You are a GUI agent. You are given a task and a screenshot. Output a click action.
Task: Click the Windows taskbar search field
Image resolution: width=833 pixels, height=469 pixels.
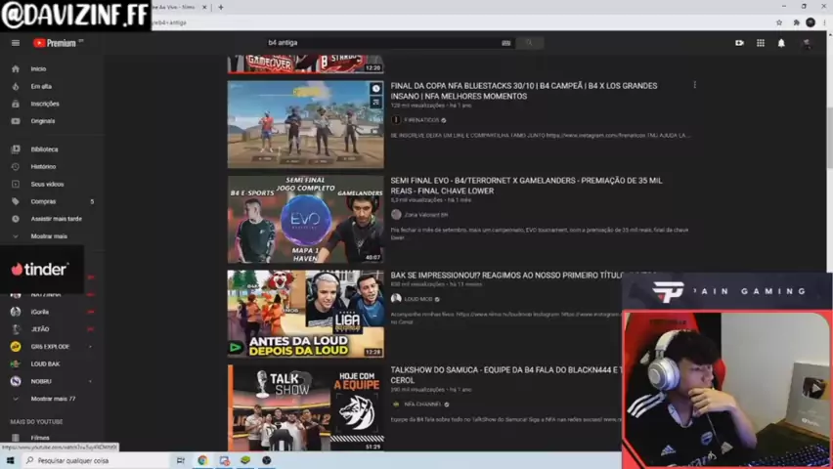(x=96, y=460)
